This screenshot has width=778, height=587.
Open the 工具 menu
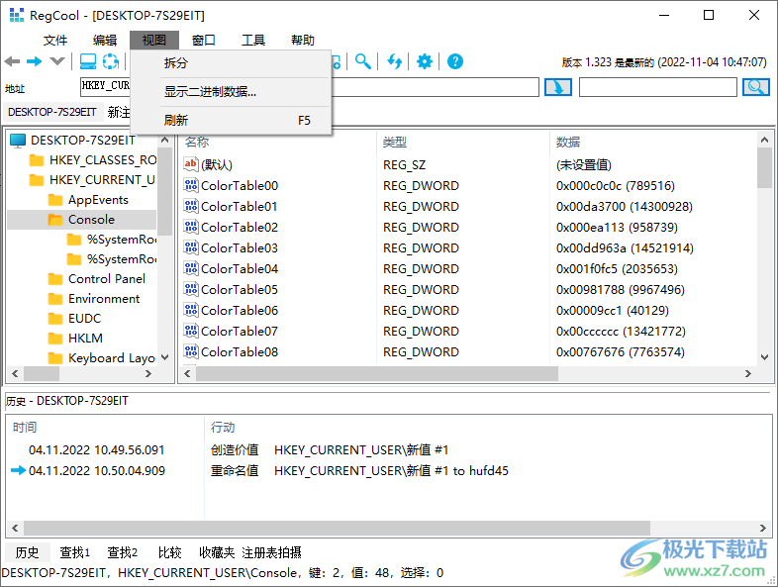click(253, 41)
